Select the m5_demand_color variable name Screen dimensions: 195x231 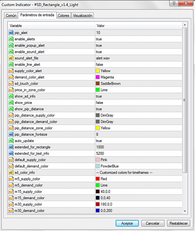[x=28, y=185]
